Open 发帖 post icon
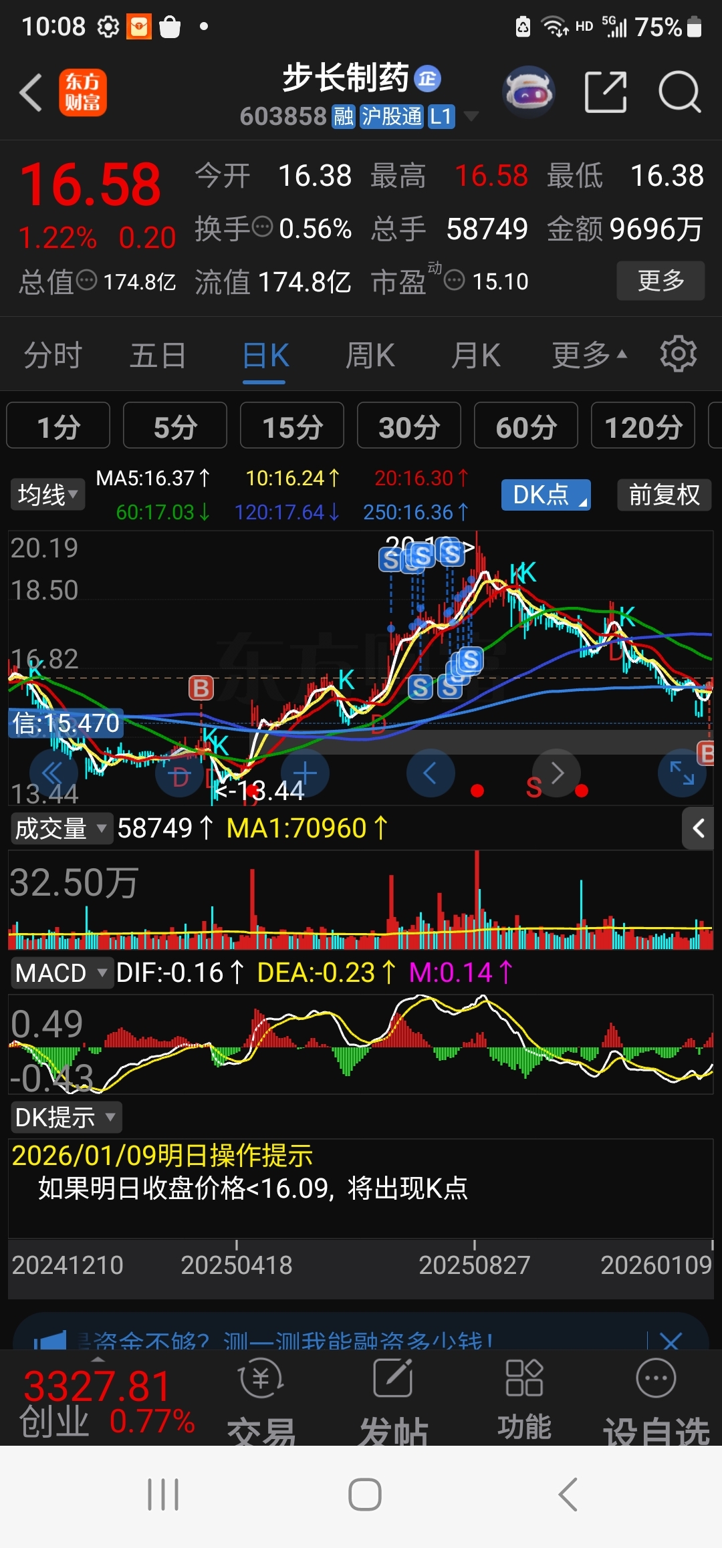The width and height of the screenshot is (722, 1548). tap(393, 1400)
